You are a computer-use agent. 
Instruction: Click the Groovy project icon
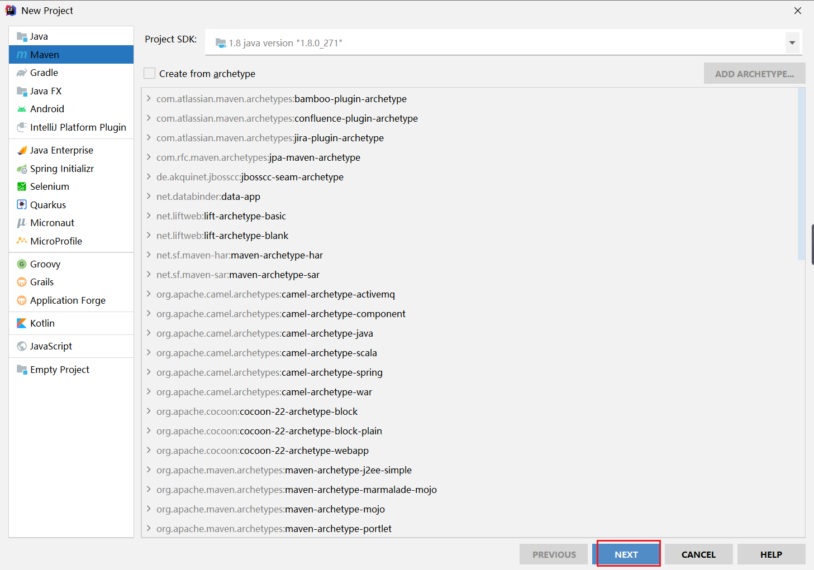(x=22, y=264)
